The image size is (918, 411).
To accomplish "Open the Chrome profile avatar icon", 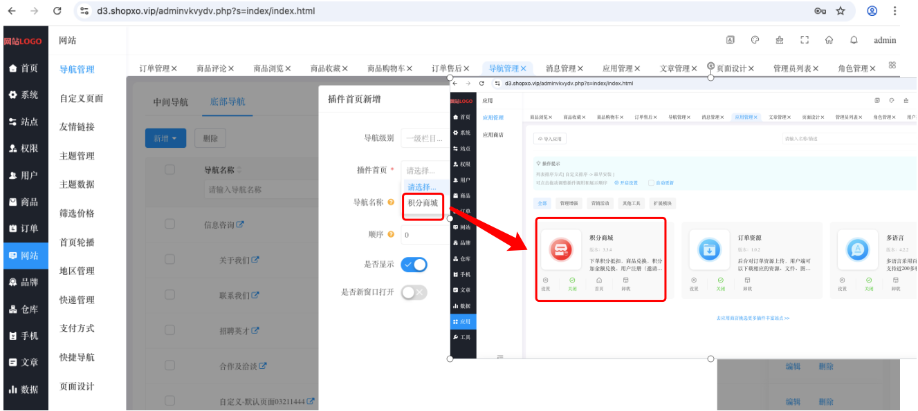I will [x=872, y=11].
